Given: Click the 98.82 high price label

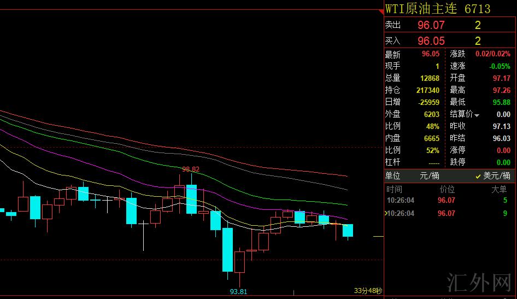Looking at the screenshot, I should [190, 169].
